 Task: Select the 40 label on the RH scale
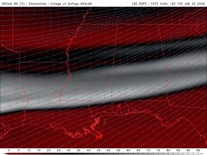88,150
